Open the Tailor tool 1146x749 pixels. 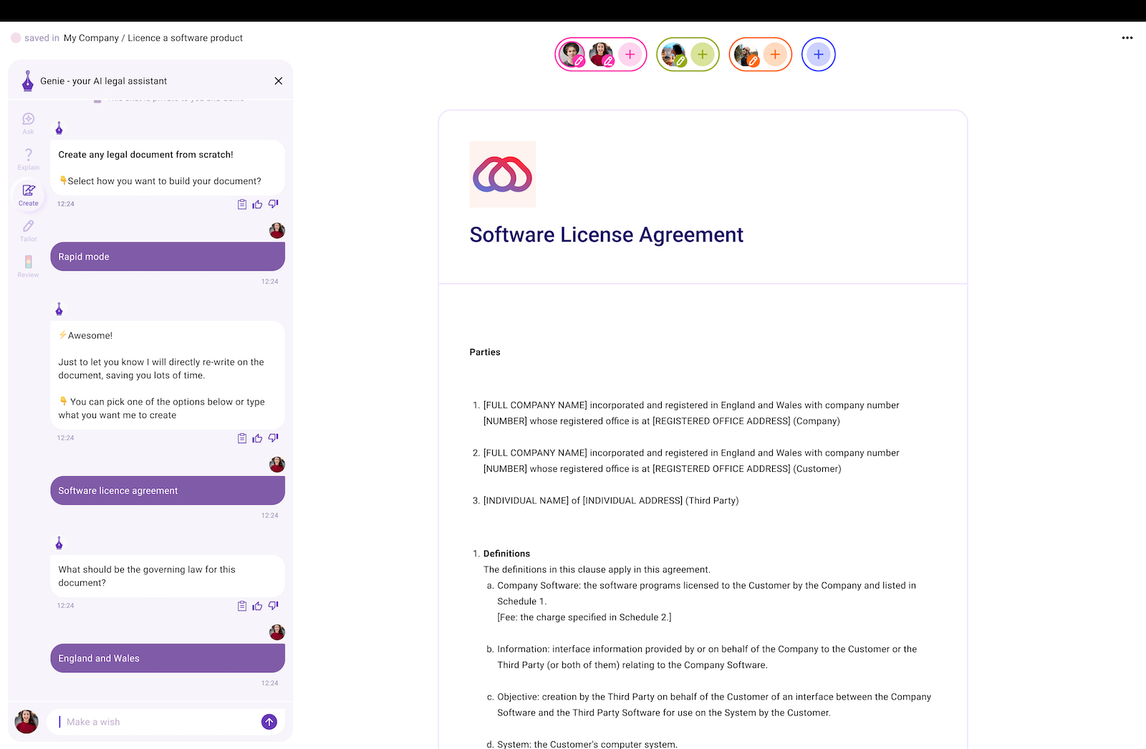pos(28,231)
